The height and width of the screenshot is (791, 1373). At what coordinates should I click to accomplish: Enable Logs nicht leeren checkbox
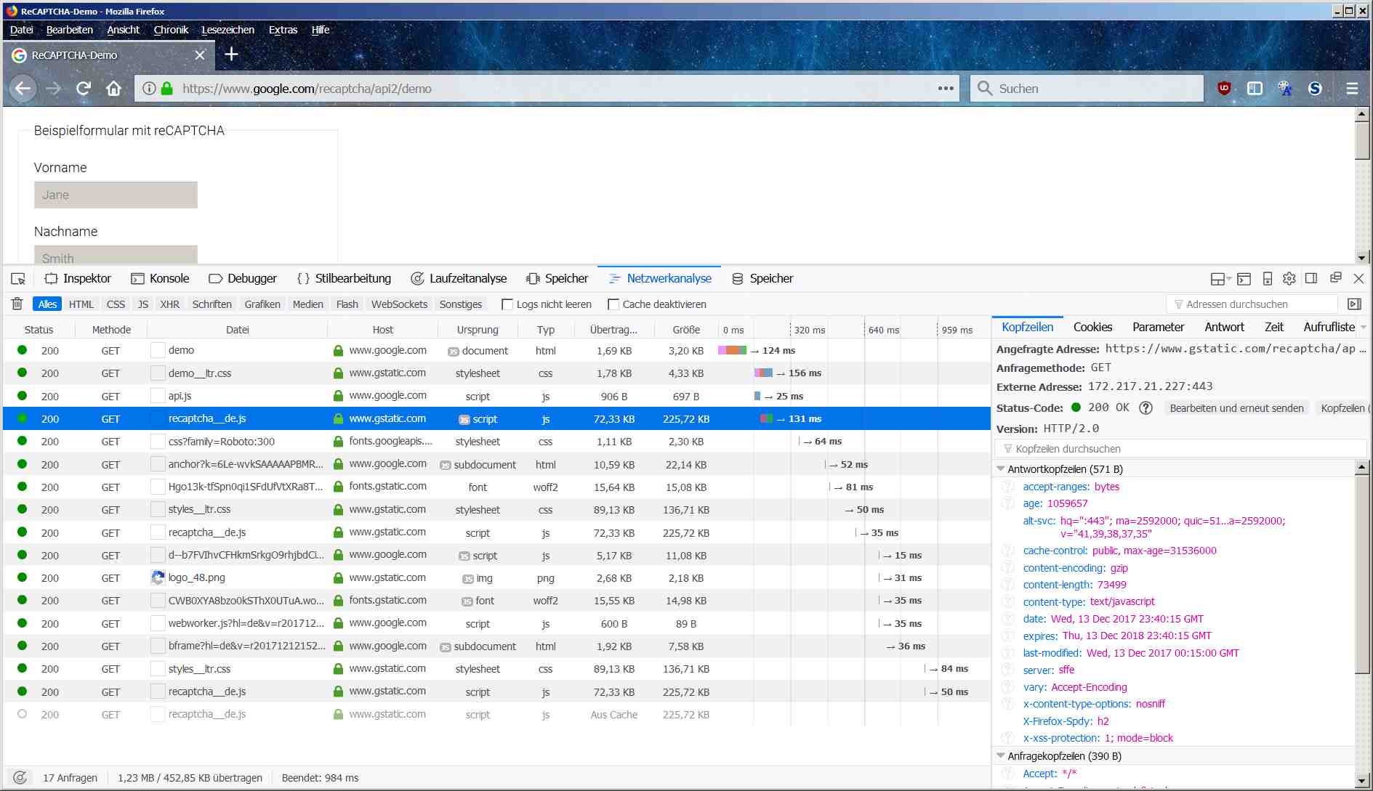click(x=507, y=304)
